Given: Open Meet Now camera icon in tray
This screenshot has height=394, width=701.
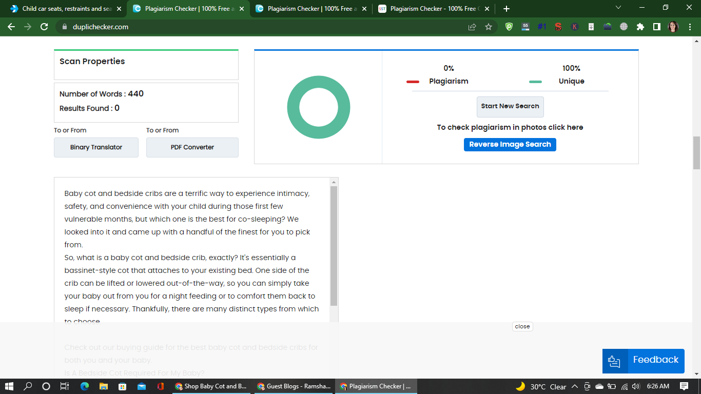Looking at the screenshot, I should point(587,386).
